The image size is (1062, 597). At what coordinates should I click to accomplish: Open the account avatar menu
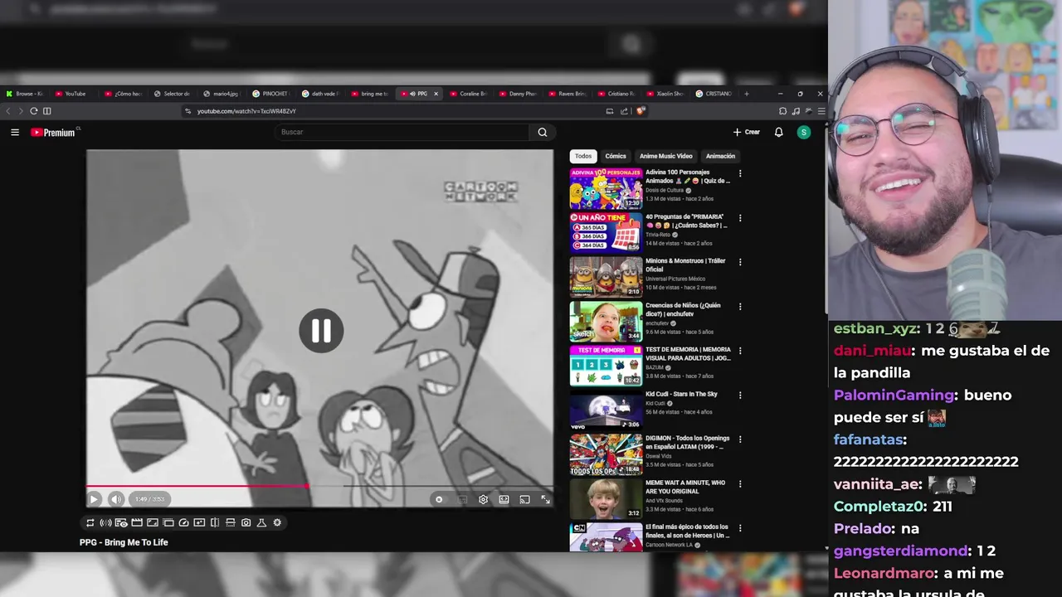[803, 132]
